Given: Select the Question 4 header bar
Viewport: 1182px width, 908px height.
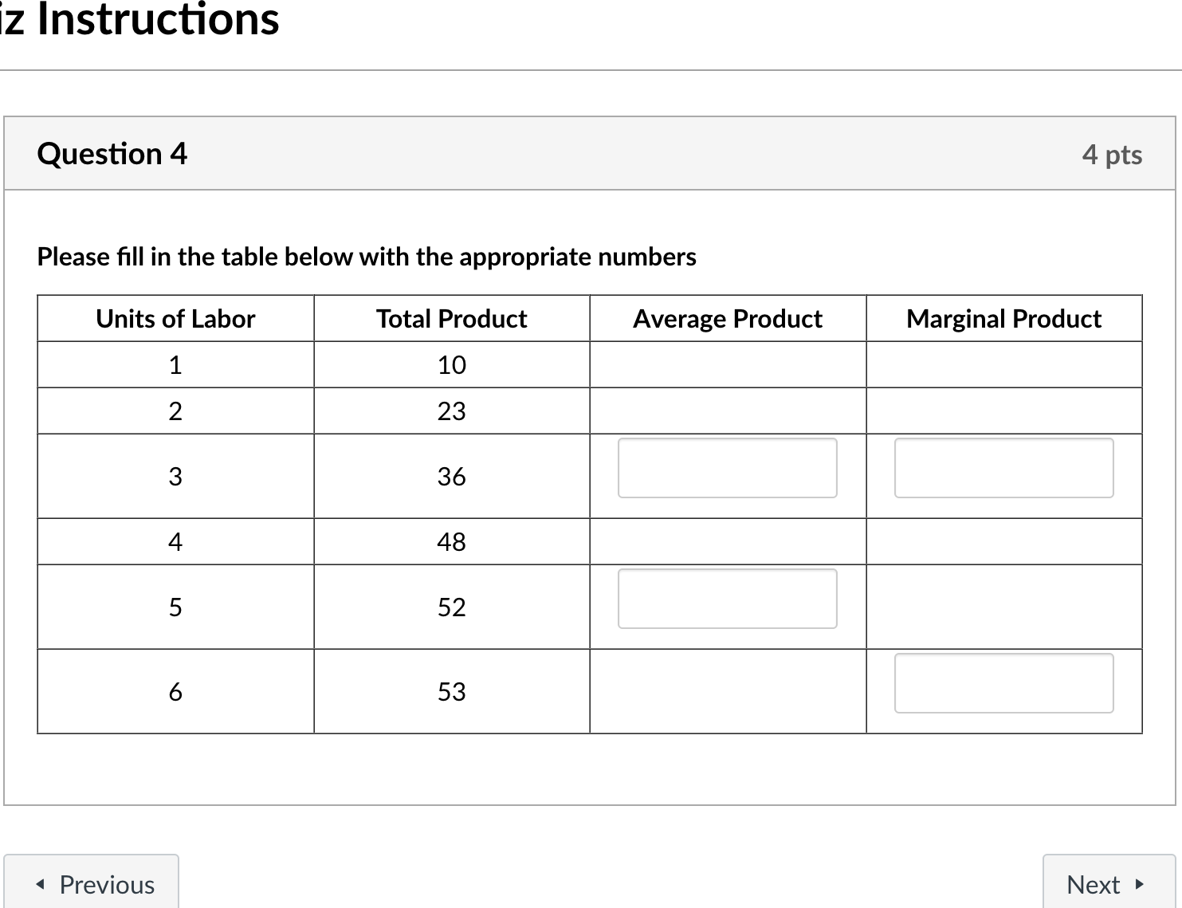Looking at the screenshot, I should 590,153.
